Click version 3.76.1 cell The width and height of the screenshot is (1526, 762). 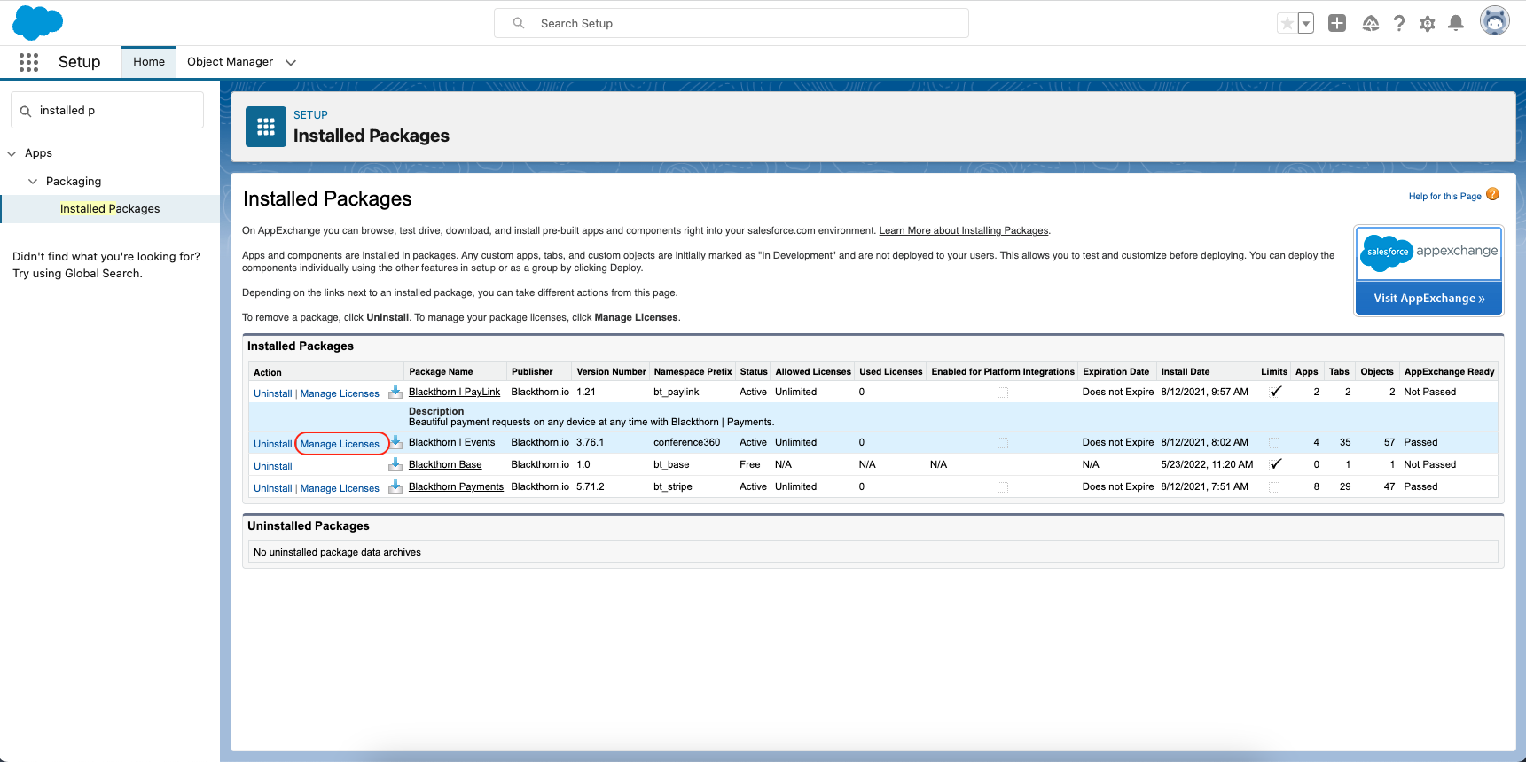pos(590,442)
